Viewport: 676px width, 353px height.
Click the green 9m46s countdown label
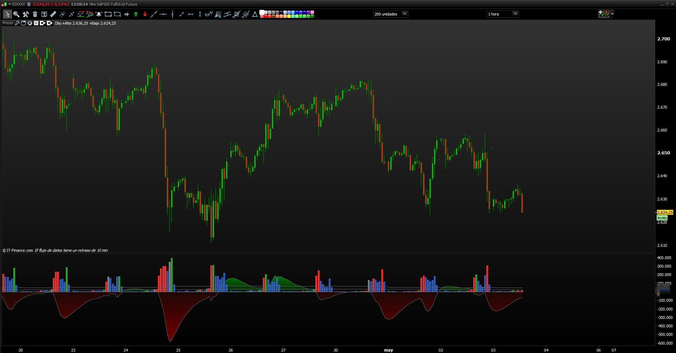[662, 218]
